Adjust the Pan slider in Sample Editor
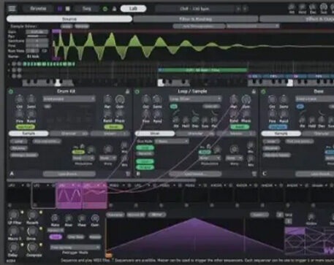Screen dimensions: 334x265 [37, 37]
